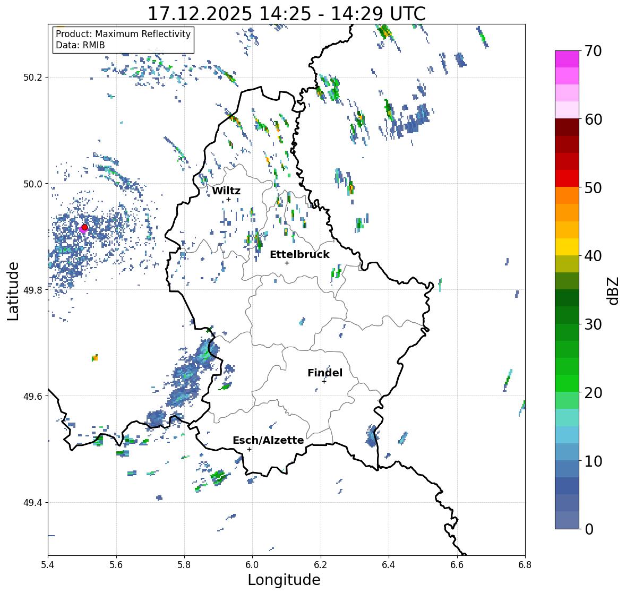Click the 5.8 longitude tick label
The image size is (626, 593).
point(184,564)
